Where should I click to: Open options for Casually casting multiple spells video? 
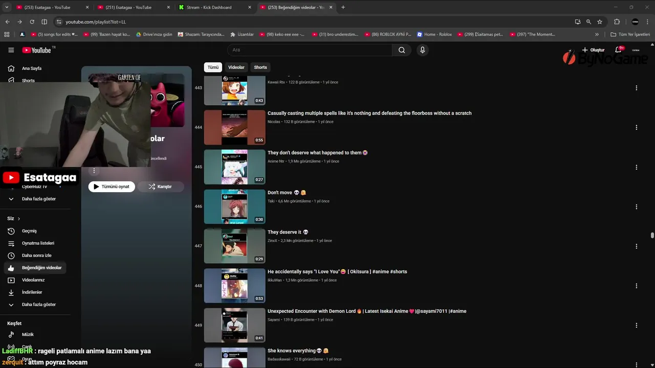coord(636,127)
